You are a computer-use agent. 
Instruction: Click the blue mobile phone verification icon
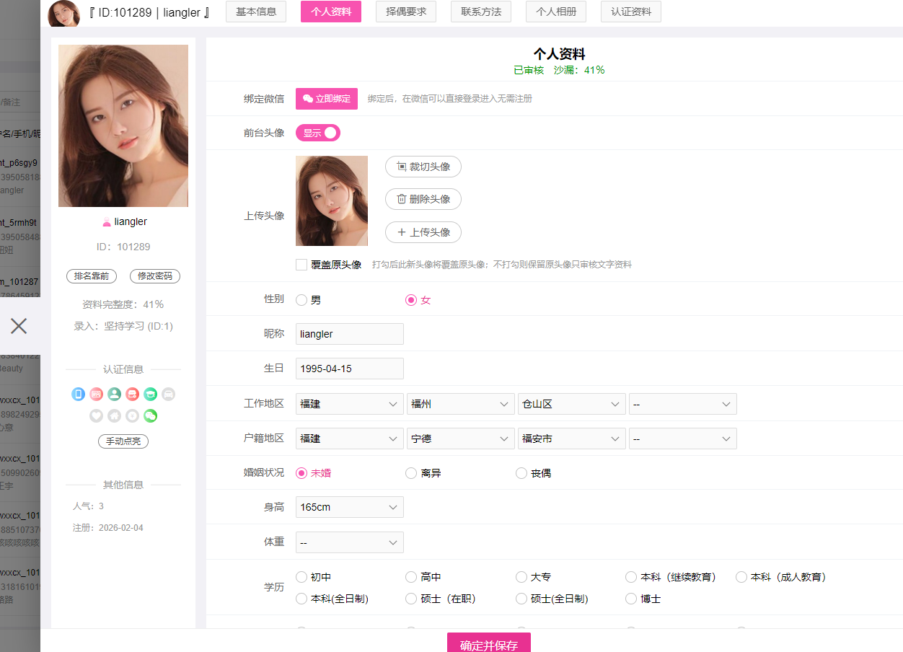point(79,394)
